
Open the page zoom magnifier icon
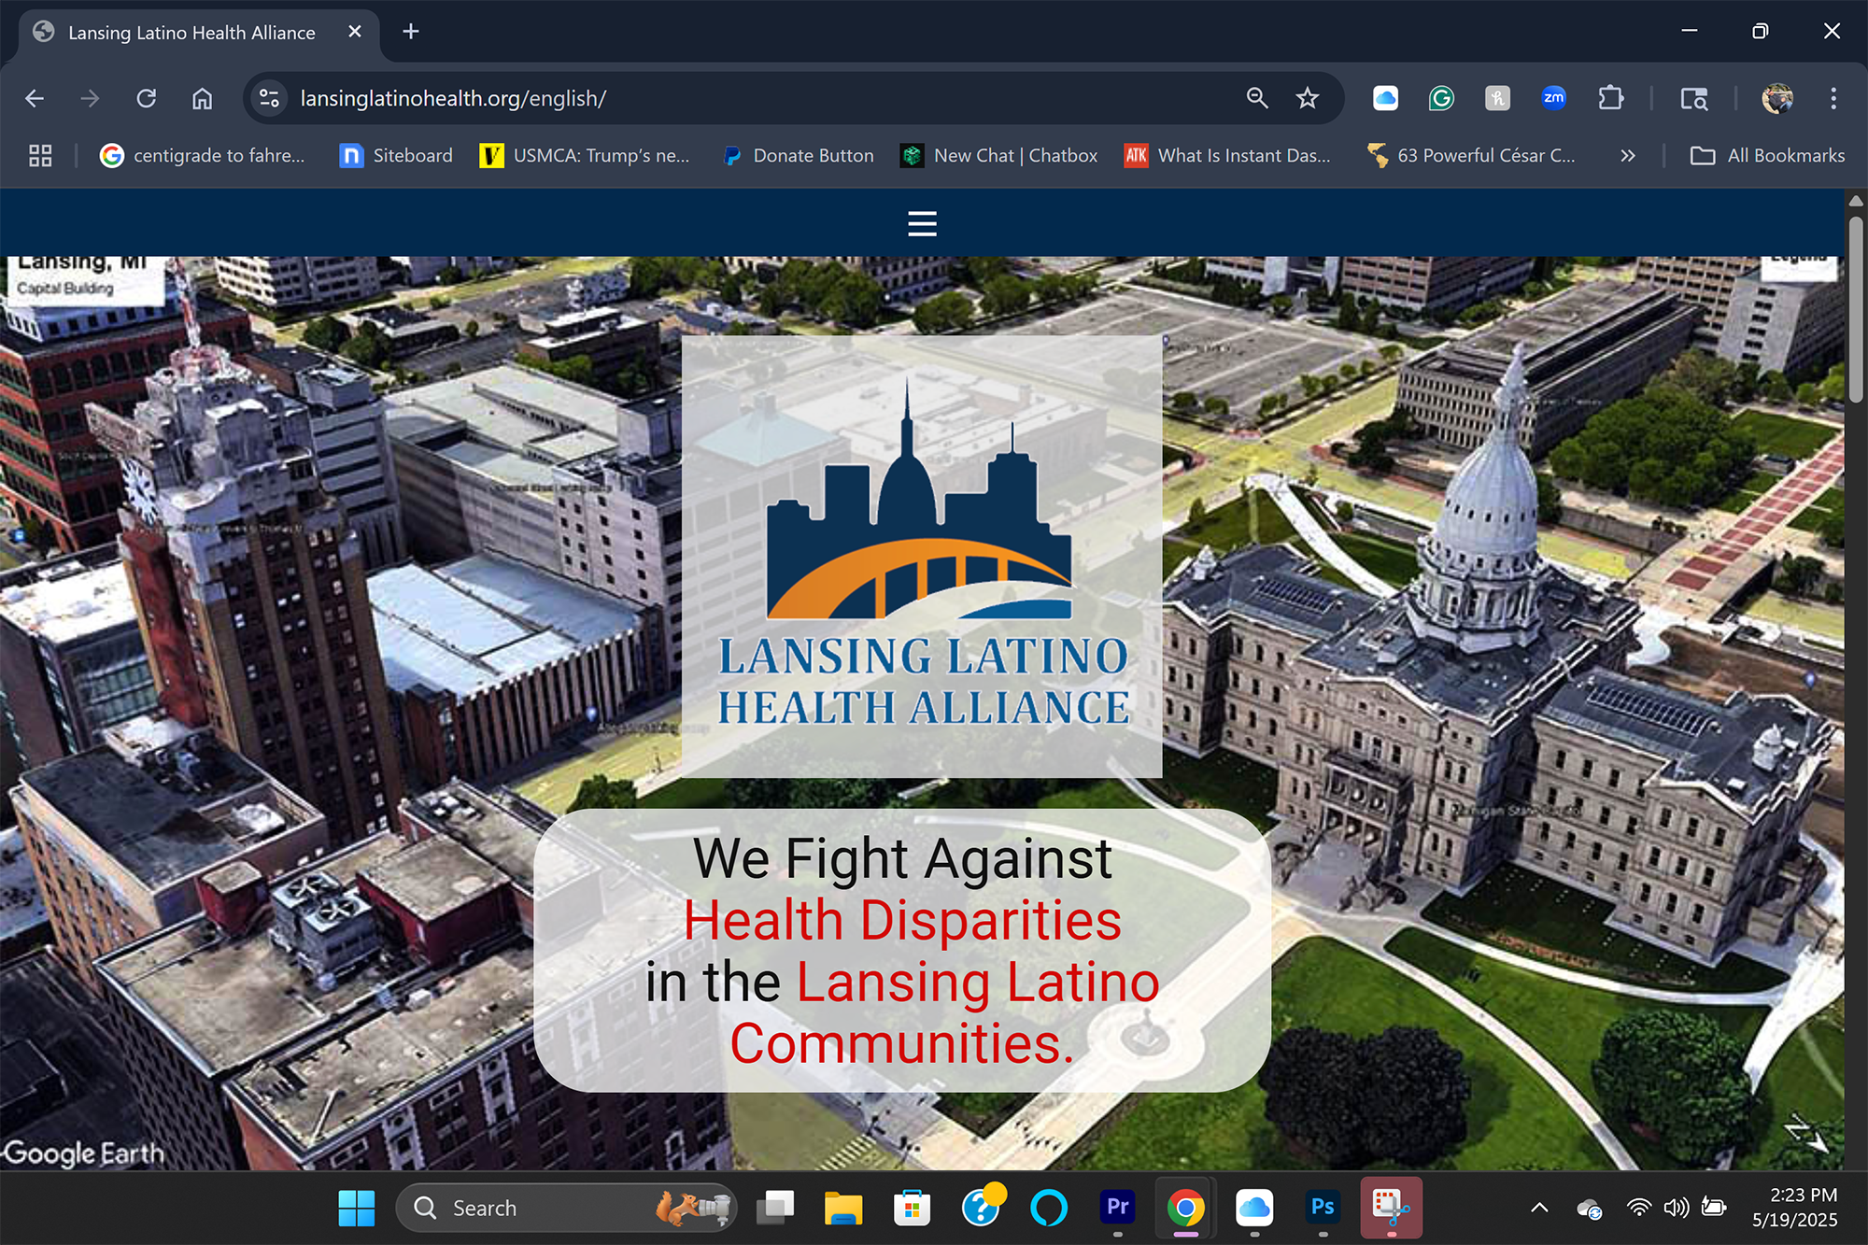[1257, 98]
